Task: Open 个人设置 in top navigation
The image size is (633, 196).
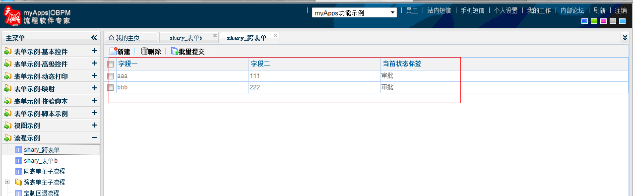Action: coord(506,10)
